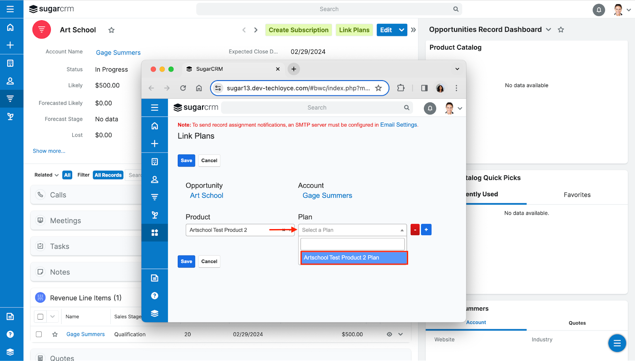
Task: Switch to the Quotes tab in dashboard
Action: pos(577,322)
